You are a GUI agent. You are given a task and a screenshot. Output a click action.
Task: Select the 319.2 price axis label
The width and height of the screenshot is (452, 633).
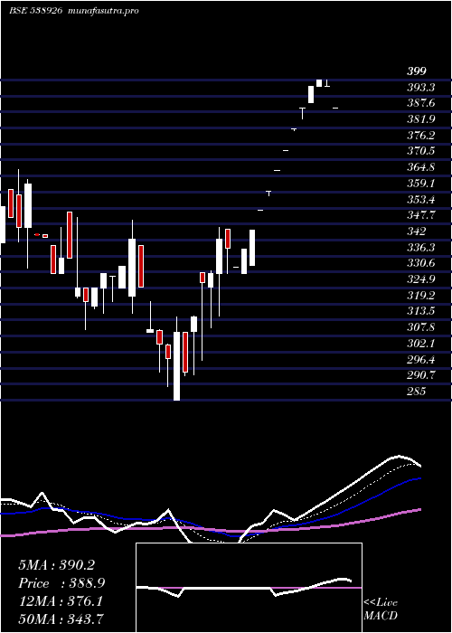[x=421, y=296]
